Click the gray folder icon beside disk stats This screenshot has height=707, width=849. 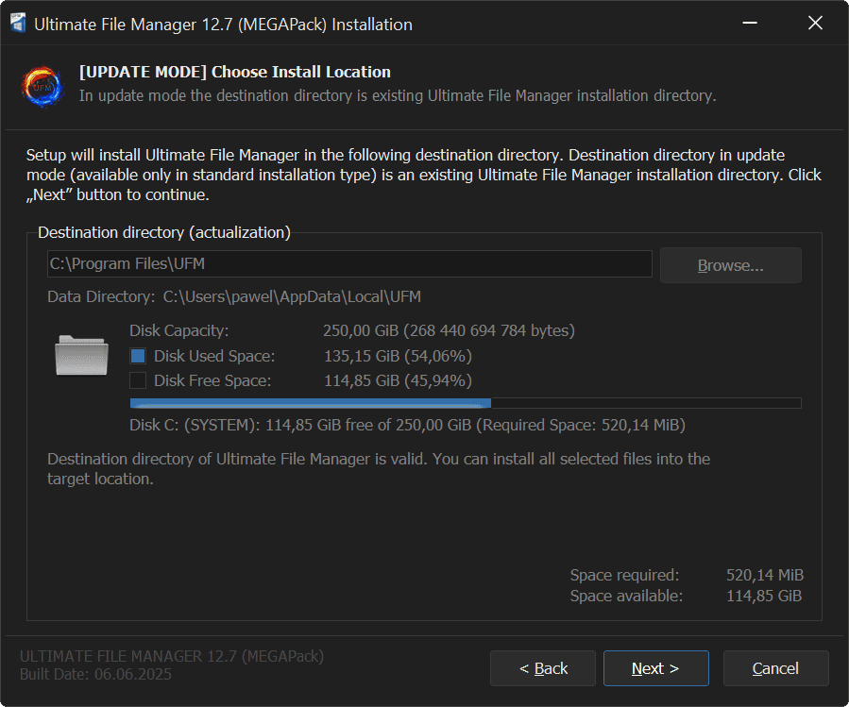pos(81,356)
